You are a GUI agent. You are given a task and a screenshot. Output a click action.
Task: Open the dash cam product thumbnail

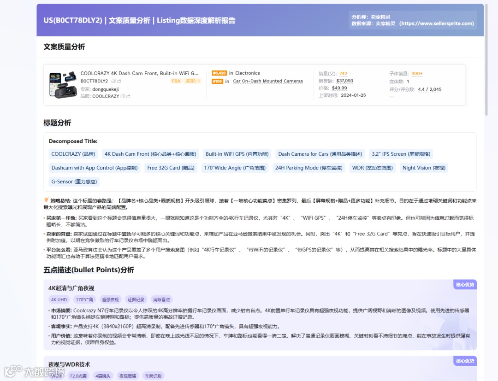pos(63,85)
